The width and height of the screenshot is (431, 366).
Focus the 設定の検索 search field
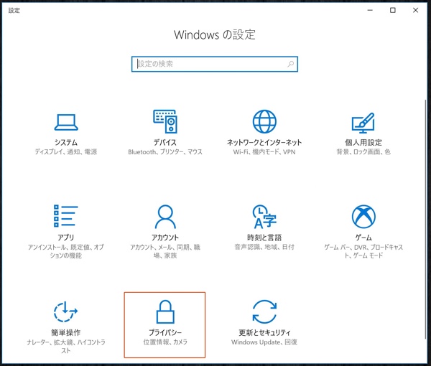pyautogui.click(x=214, y=64)
